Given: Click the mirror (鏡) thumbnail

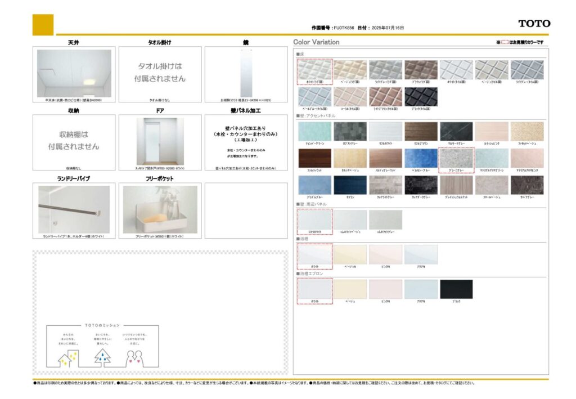Looking at the screenshot, I should point(246,73).
